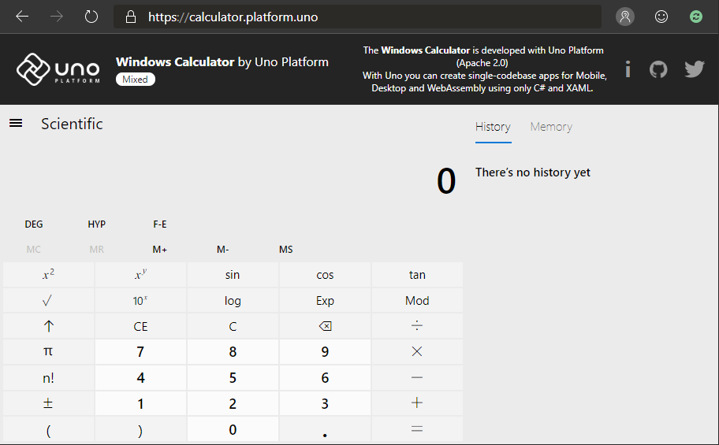
Task: Click the browser forward arrow
Action: 57,17
